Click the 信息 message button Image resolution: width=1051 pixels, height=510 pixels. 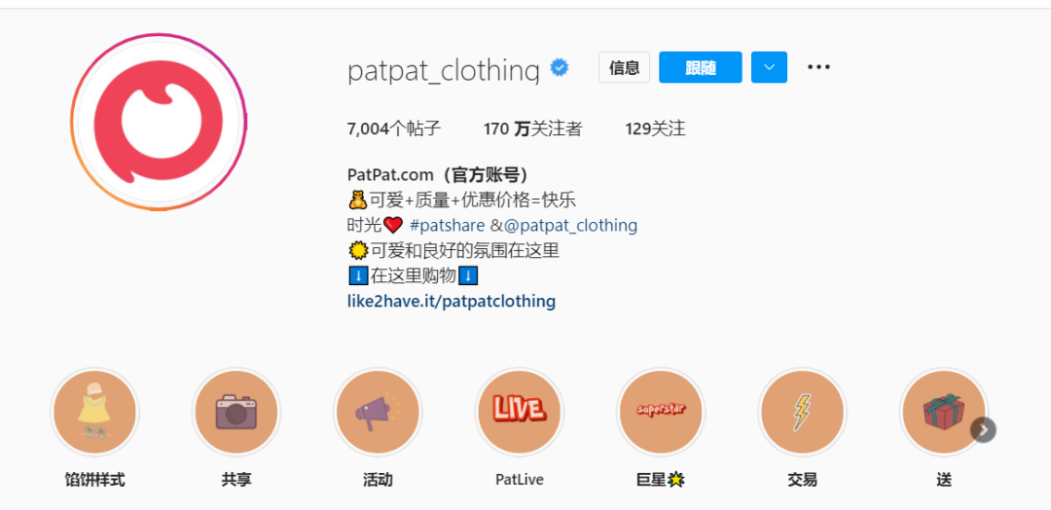[624, 67]
